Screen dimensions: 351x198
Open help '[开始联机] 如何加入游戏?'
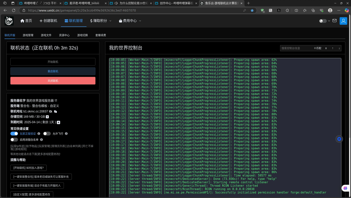coord(29,168)
